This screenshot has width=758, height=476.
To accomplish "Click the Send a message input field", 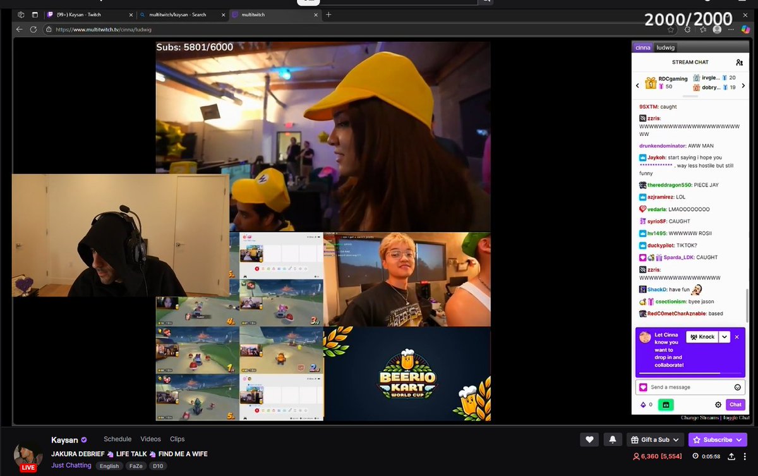I will click(690, 387).
